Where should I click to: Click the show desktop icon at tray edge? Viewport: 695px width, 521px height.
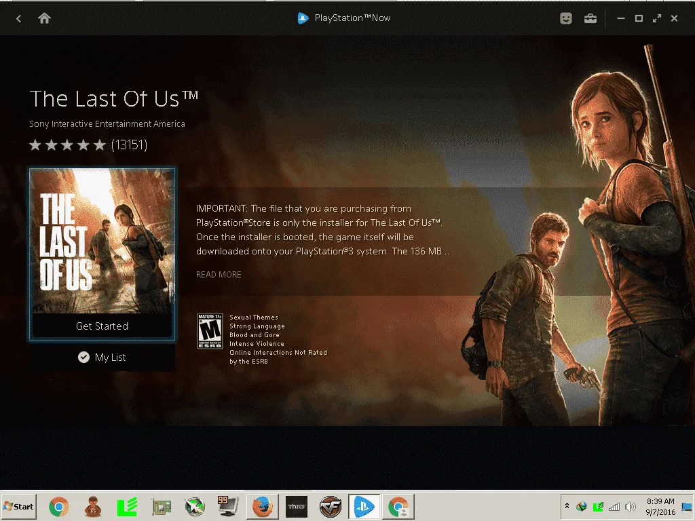(687, 507)
